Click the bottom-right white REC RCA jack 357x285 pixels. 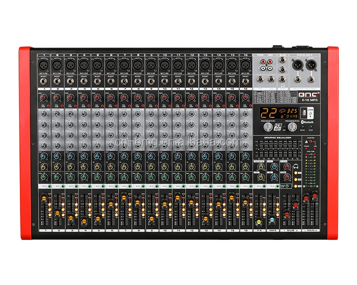(x=270, y=68)
